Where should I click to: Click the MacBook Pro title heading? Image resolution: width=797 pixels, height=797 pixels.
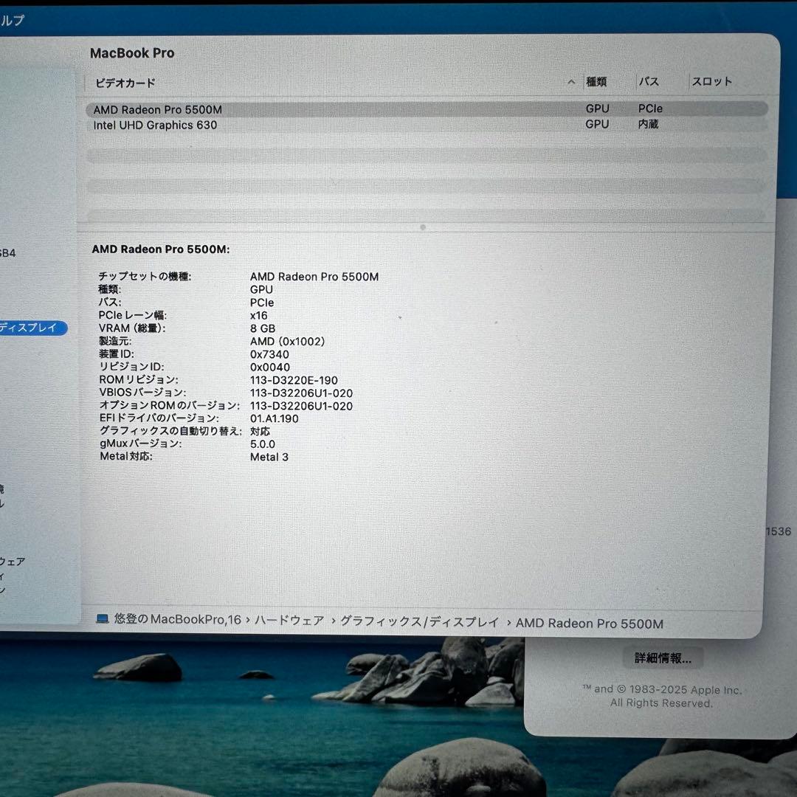tap(132, 52)
